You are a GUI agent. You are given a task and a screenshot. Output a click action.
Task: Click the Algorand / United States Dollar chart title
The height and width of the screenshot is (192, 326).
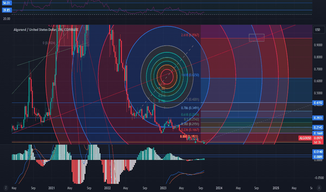point(46,30)
